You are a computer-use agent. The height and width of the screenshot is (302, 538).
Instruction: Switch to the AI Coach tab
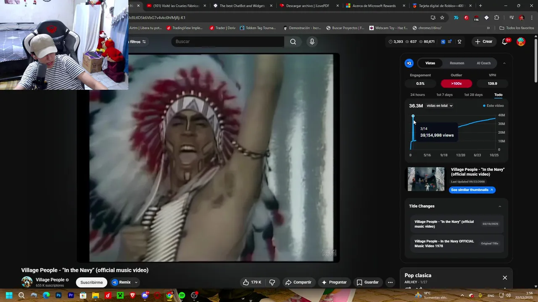(x=483, y=63)
